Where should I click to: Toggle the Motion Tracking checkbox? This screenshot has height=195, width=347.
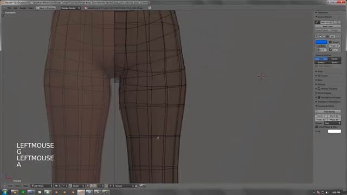click(x=319, y=89)
